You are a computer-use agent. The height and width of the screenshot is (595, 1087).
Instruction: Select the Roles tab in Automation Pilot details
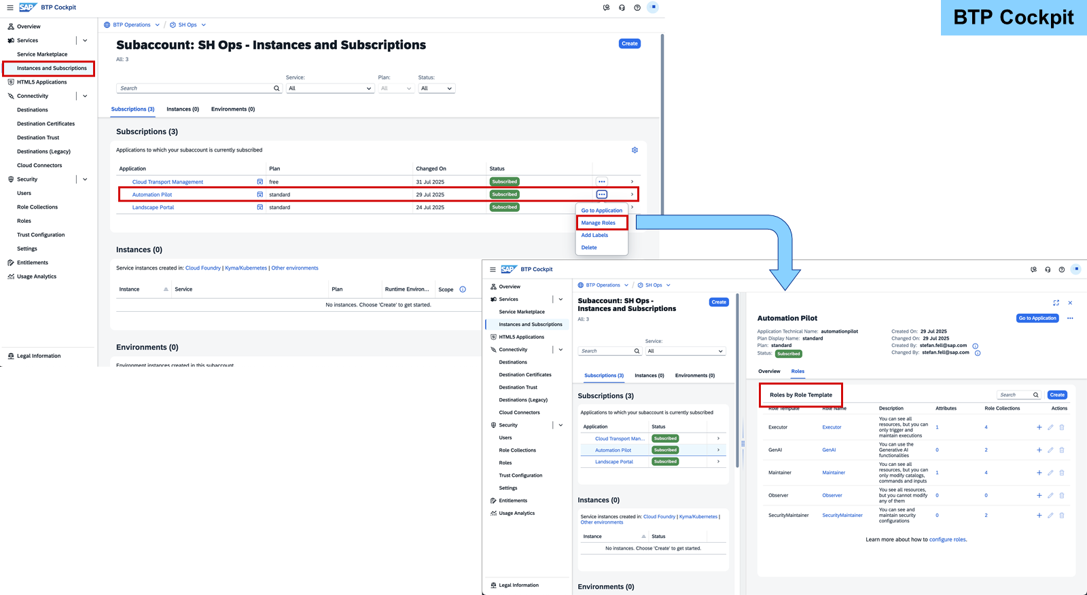tap(798, 372)
